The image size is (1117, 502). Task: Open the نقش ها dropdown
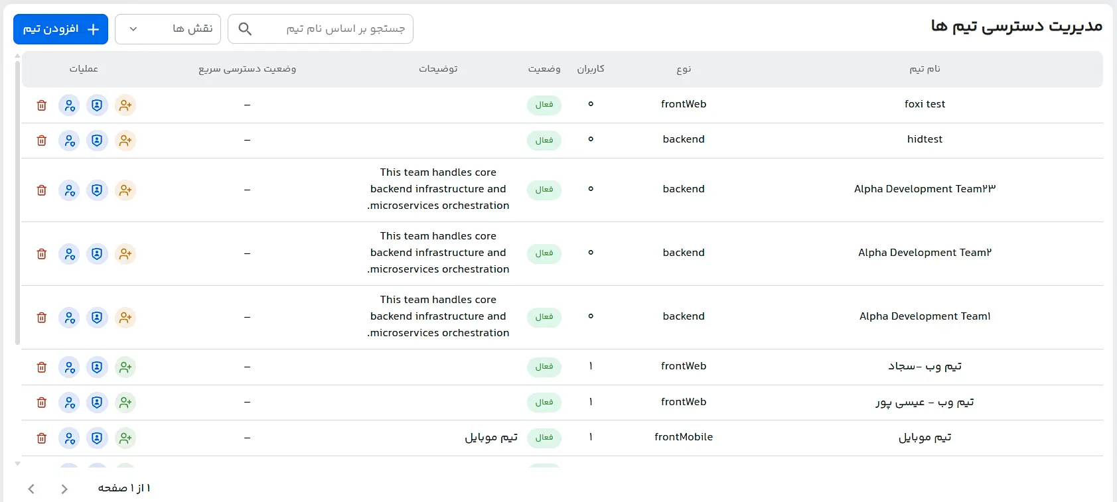tap(168, 29)
